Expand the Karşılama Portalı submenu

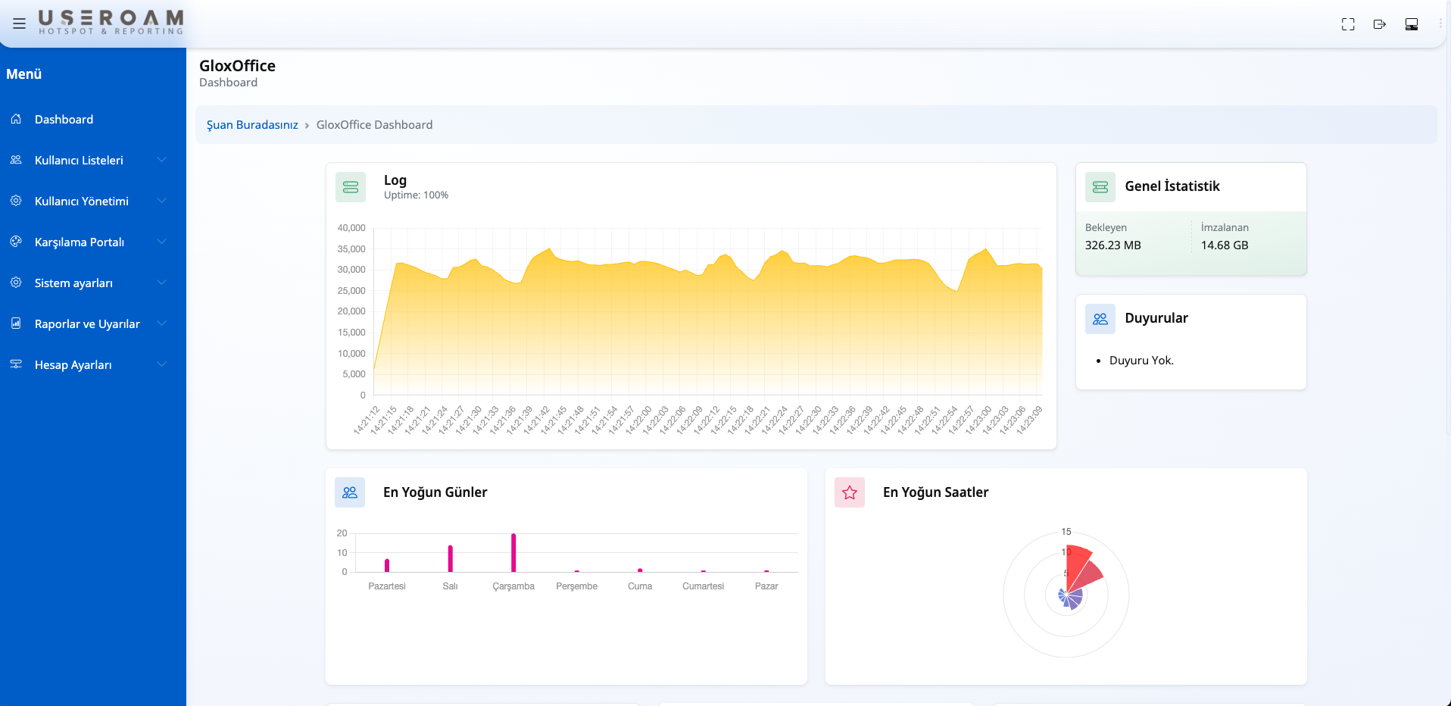pos(161,242)
